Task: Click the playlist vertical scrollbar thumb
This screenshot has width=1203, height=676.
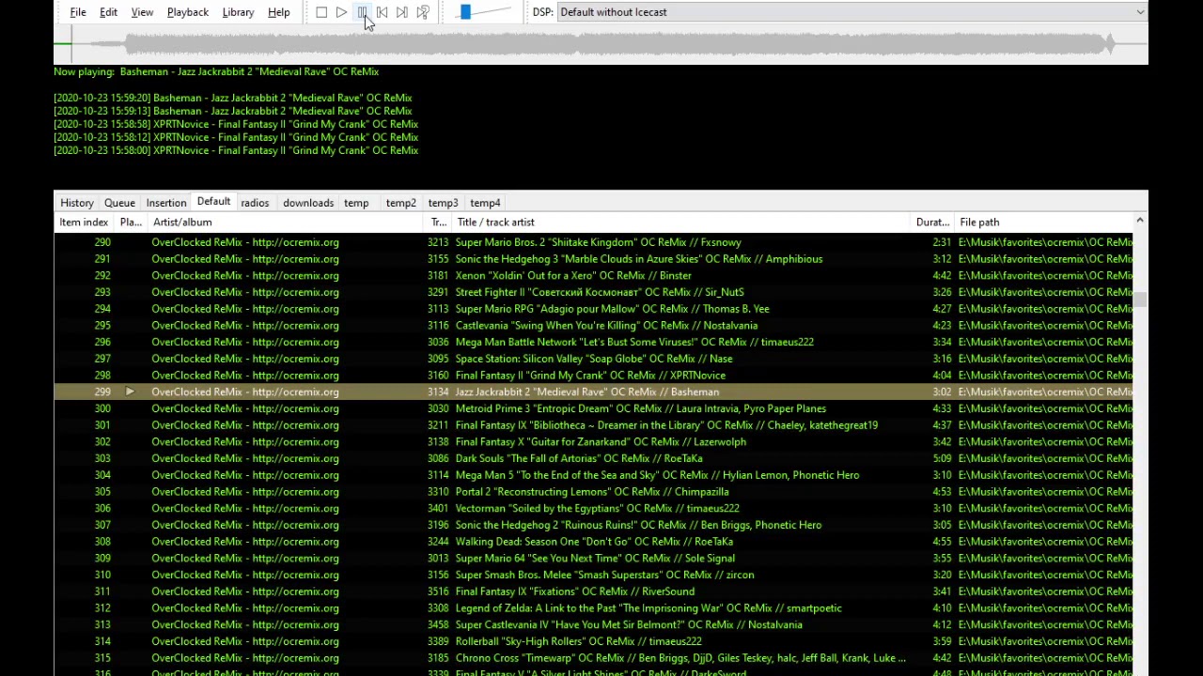Action: point(1140,300)
